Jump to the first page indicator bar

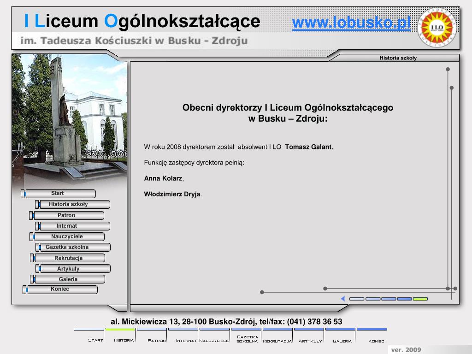click(x=357, y=299)
